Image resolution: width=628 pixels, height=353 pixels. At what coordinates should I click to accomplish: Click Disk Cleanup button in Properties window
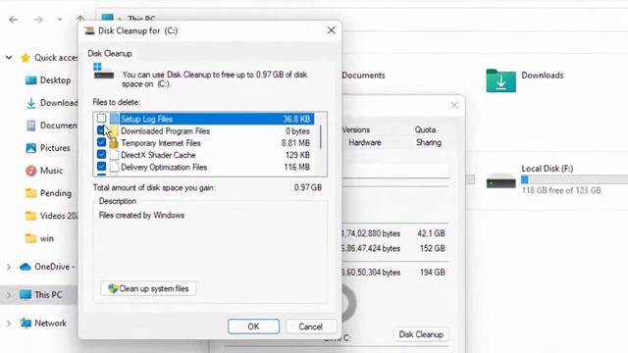[x=421, y=334]
